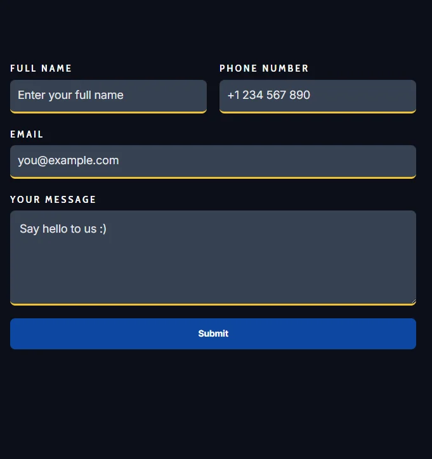Click the yellow underline below the email field
Screen dimensions: 432x459
(213, 178)
